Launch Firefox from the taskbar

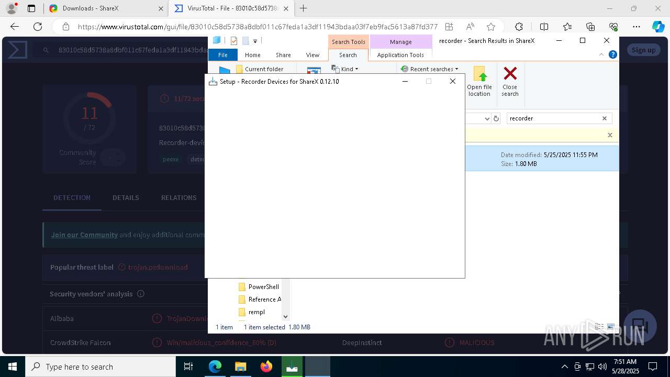[266, 367]
